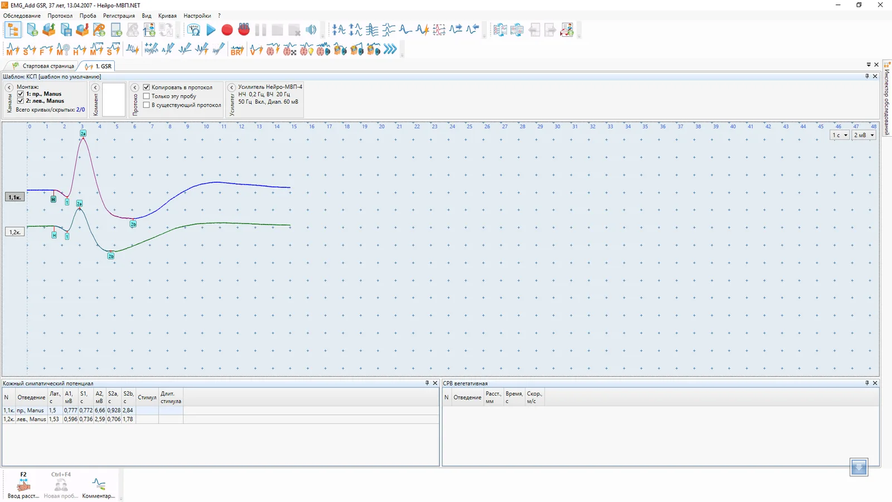Open the Протокол menu

point(60,16)
